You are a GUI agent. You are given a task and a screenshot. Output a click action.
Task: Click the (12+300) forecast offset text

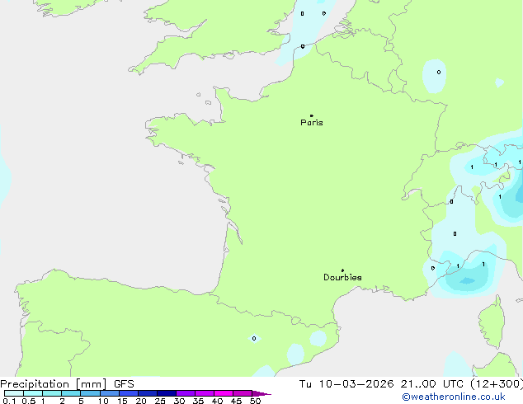[497, 384]
